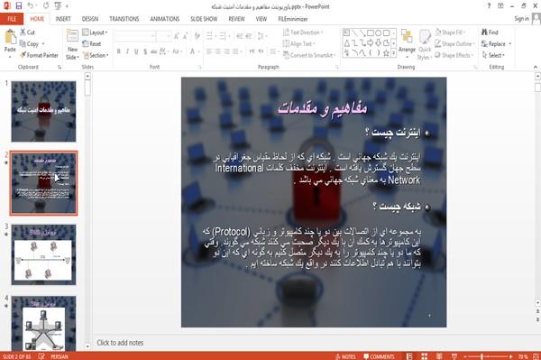
Task: Click the zoom in plus button
Action: [x=510, y=356]
